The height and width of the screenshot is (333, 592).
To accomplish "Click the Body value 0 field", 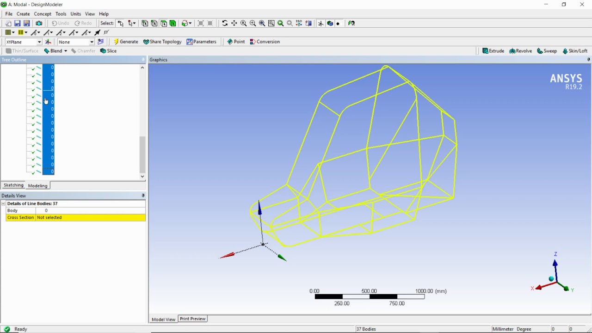I will (x=91, y=210).
